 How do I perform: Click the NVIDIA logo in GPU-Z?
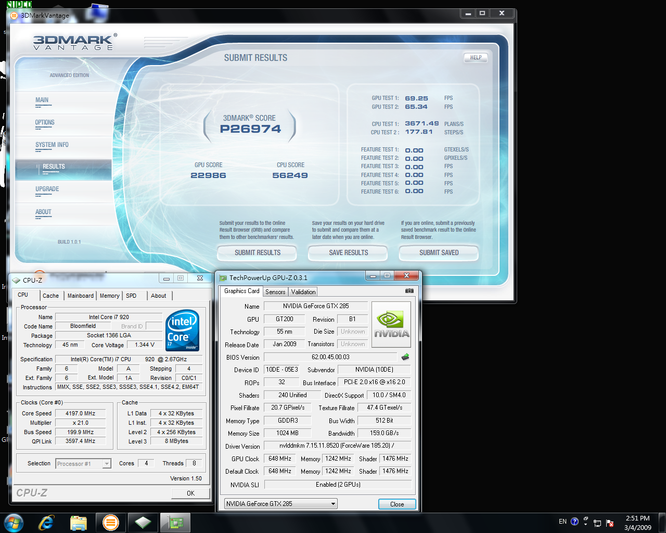tap(392, 324)
